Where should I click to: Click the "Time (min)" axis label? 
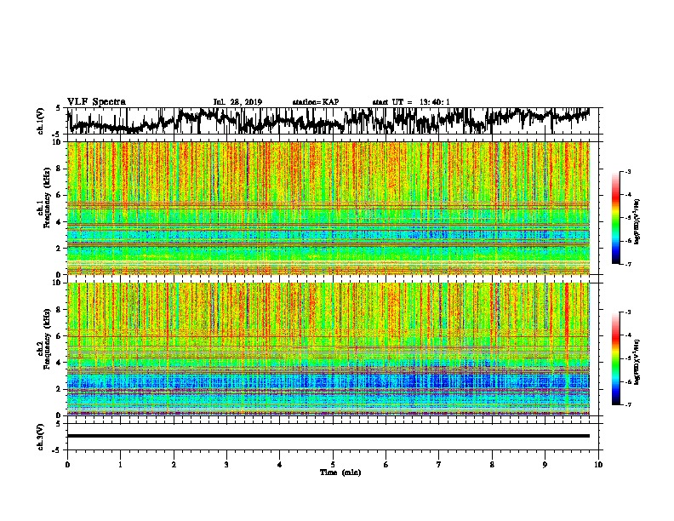[340, 472]
